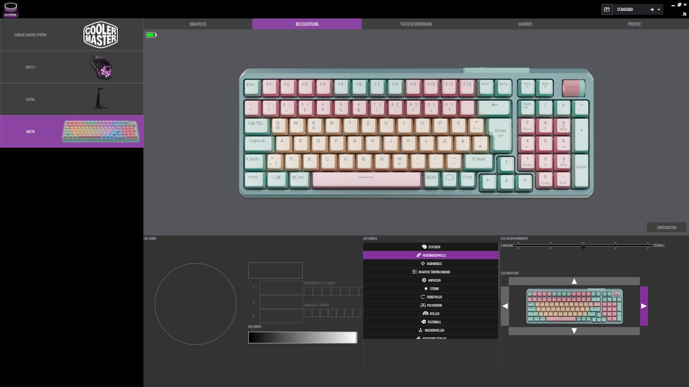
Task: Open the profile image icon beside STANDARD
Action: coord(607,10)
